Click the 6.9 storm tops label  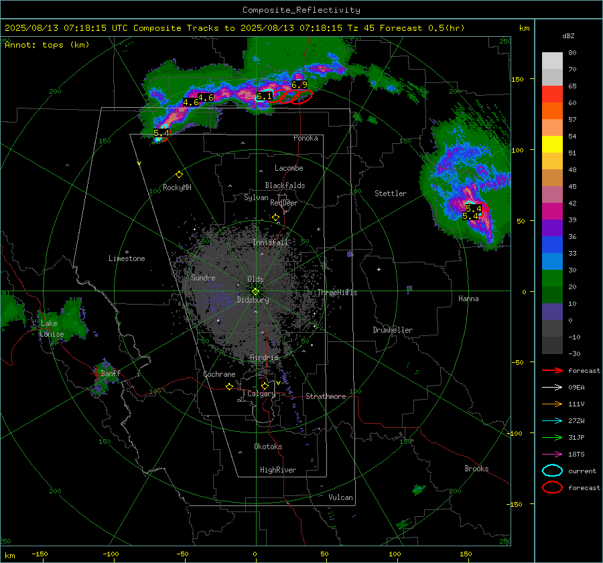coord(299,85)
